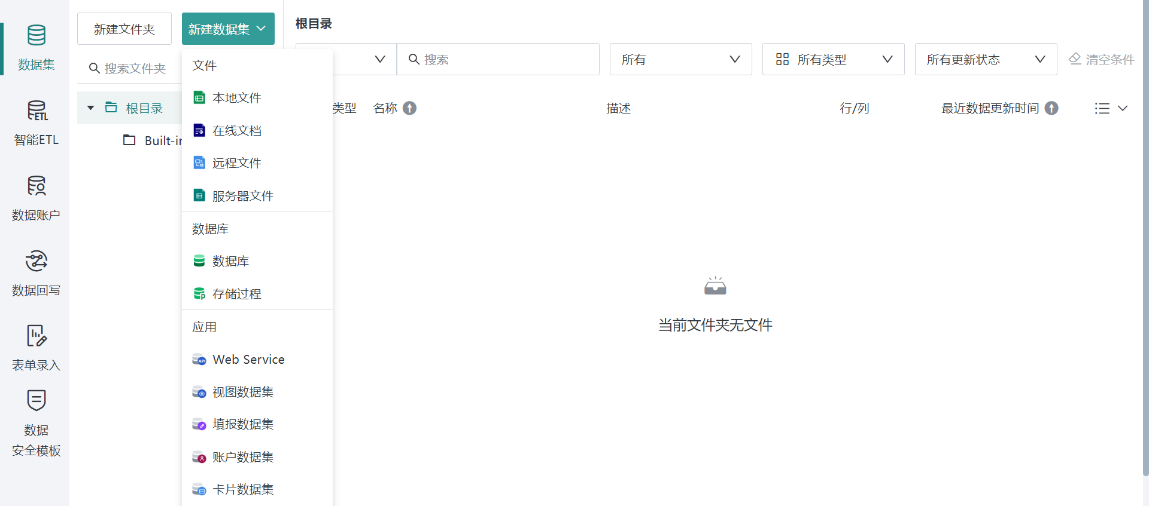Click the 新建文件夹 button
The height and width of the screenshot is (506, 1149).
(x=124, y=29)
